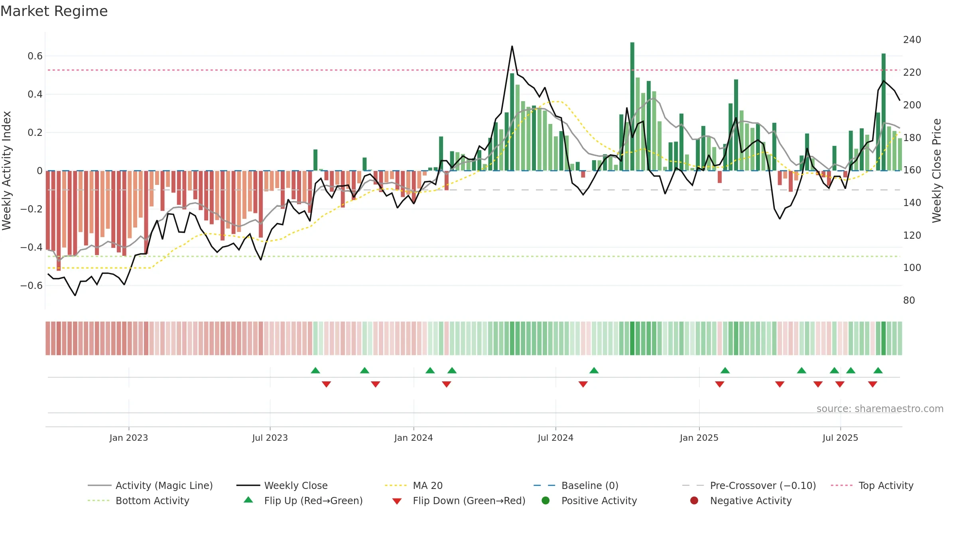Toggle Flip Up (Red→Green) legend entry
The image size is (957, 538).
(x=303, y=501)
